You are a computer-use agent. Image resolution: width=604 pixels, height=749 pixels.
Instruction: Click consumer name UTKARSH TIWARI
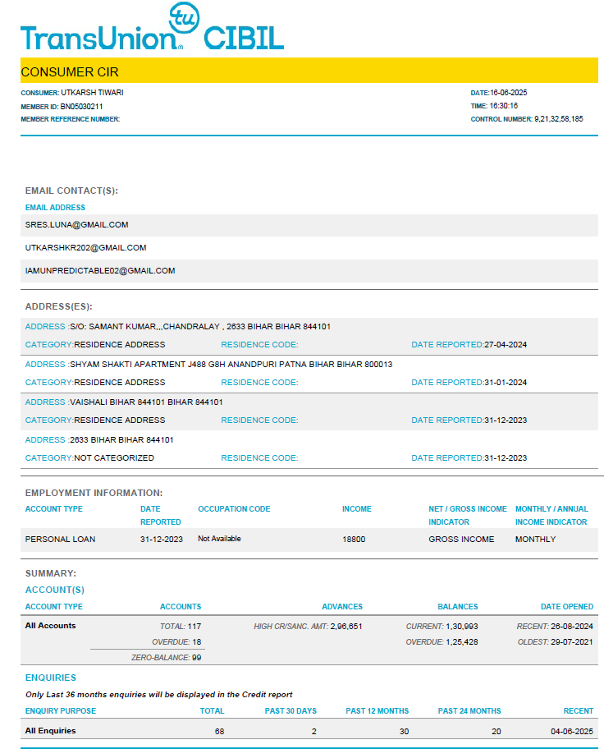point(92,93)
